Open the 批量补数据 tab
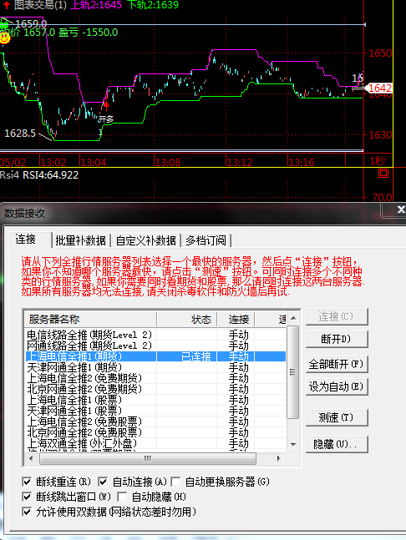This screenshot has width=406, height=540. [81, 240]
